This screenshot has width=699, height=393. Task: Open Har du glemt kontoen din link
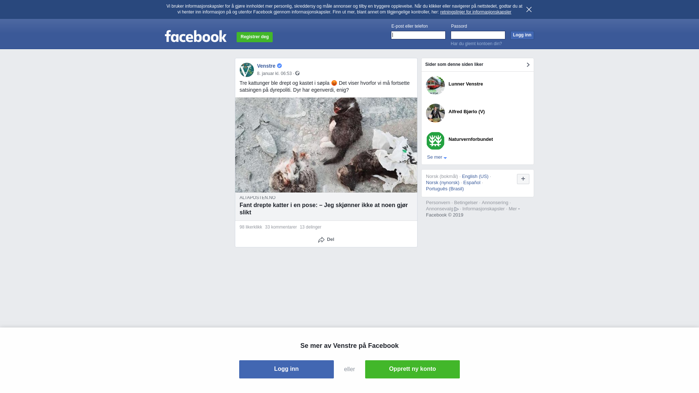[x=476, y=44]
